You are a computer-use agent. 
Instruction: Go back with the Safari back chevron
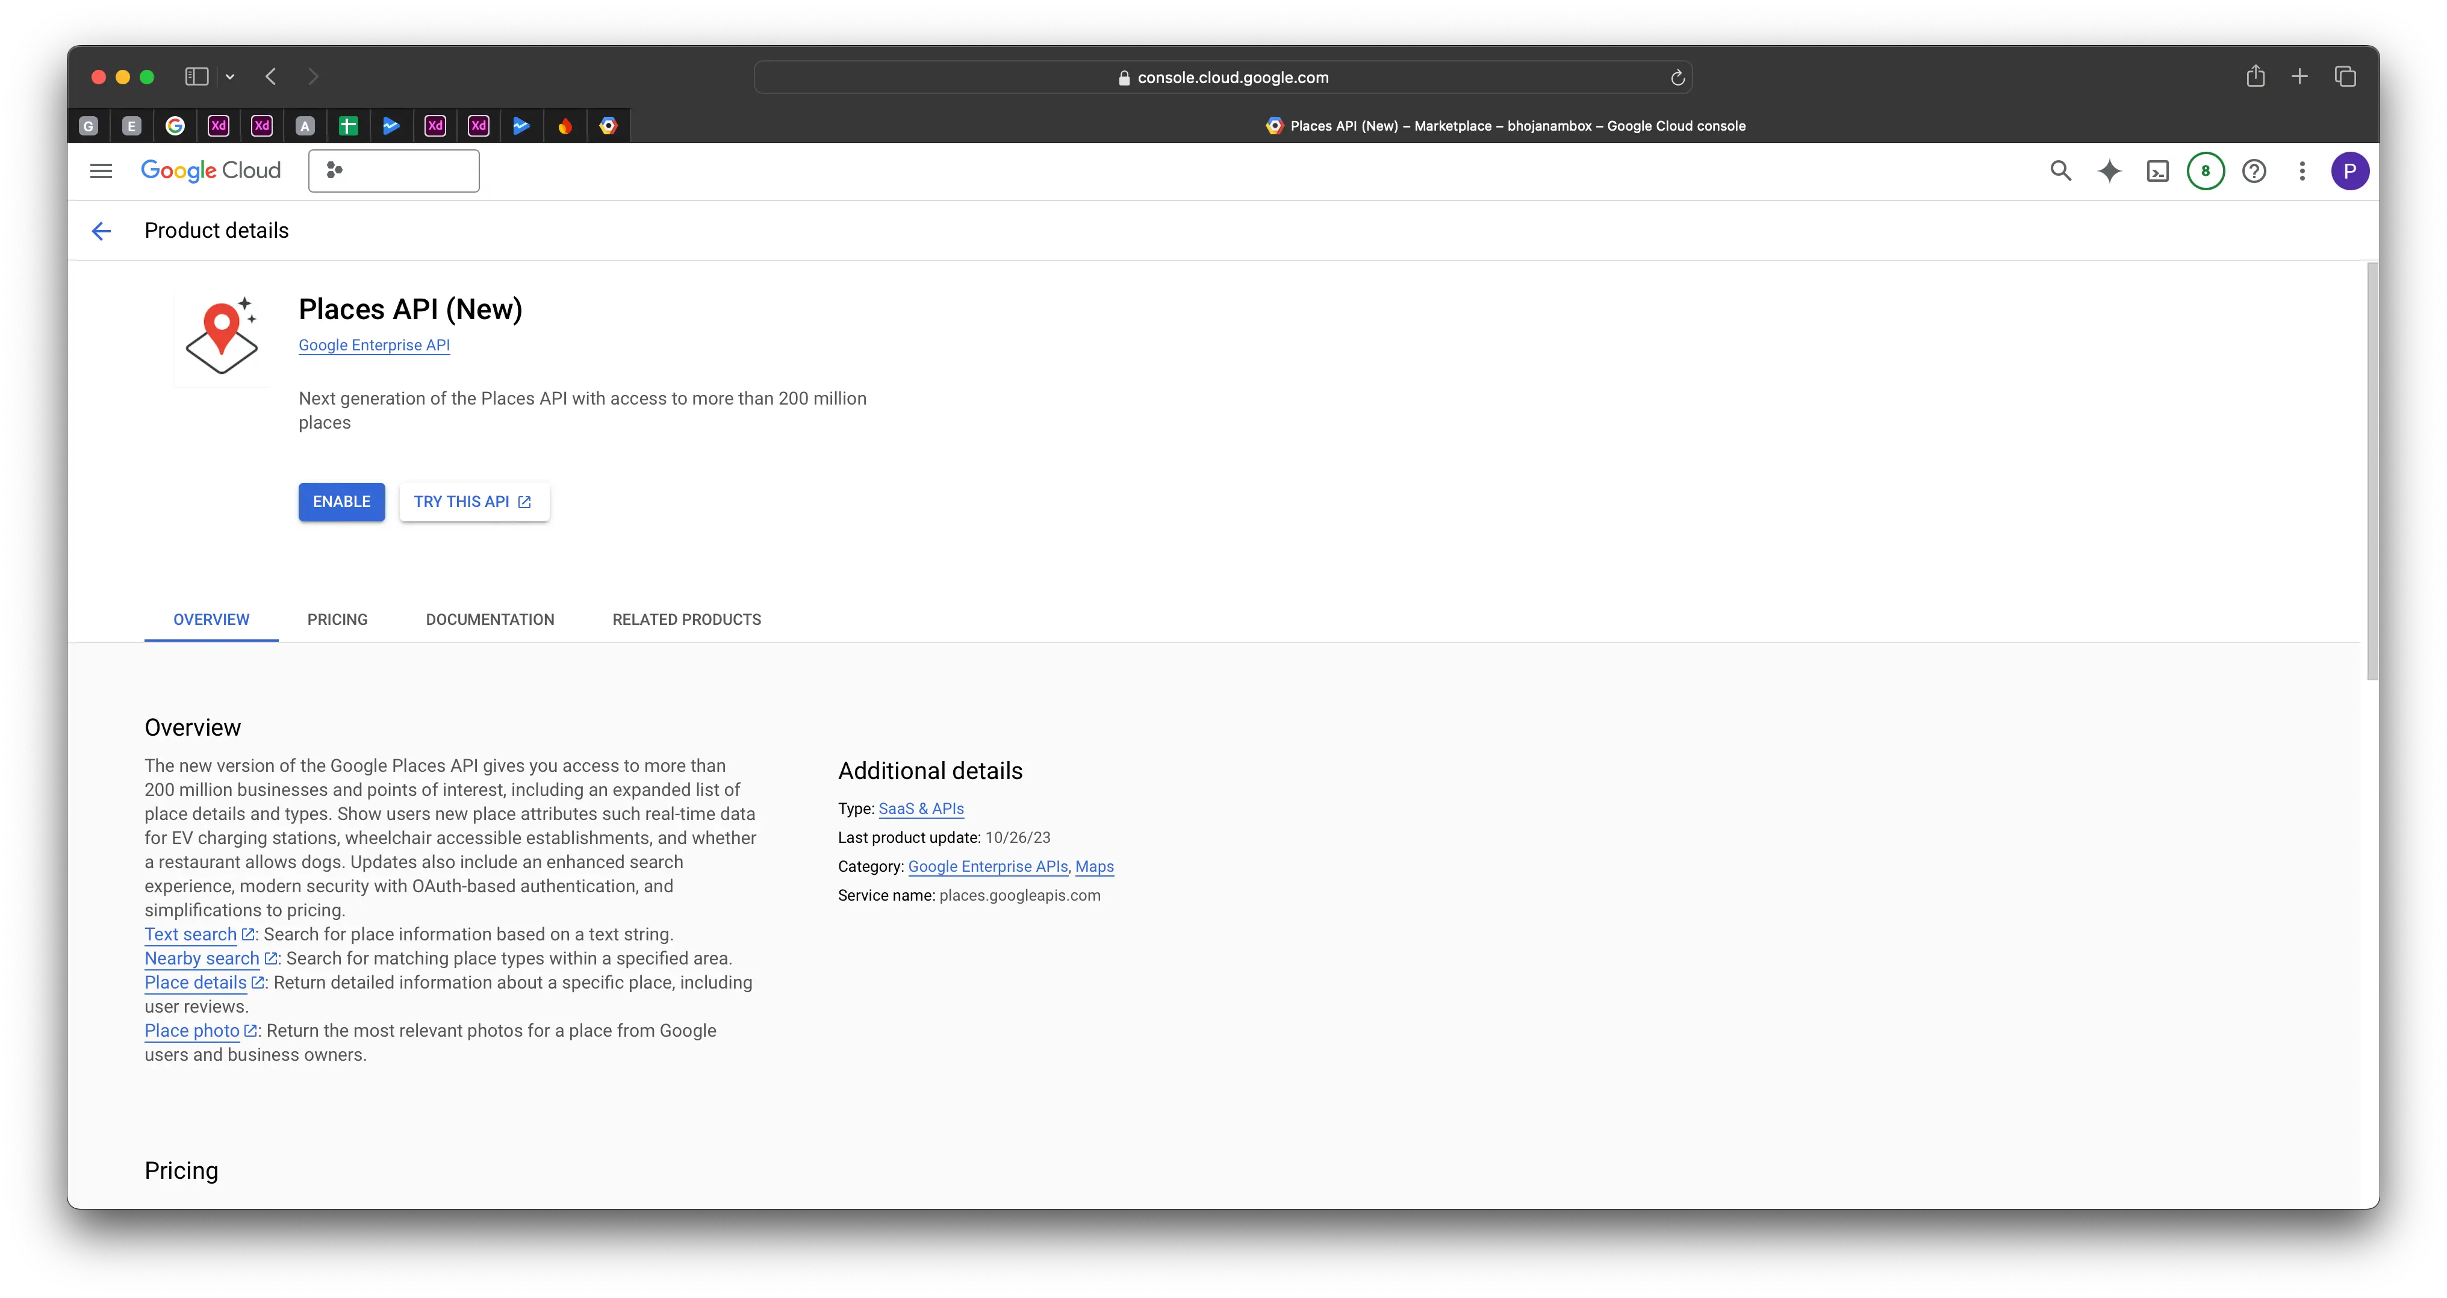pyautogui.click(x=271, y=76)
